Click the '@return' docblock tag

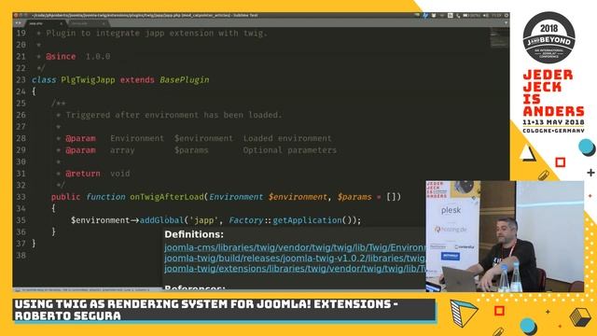83,174
